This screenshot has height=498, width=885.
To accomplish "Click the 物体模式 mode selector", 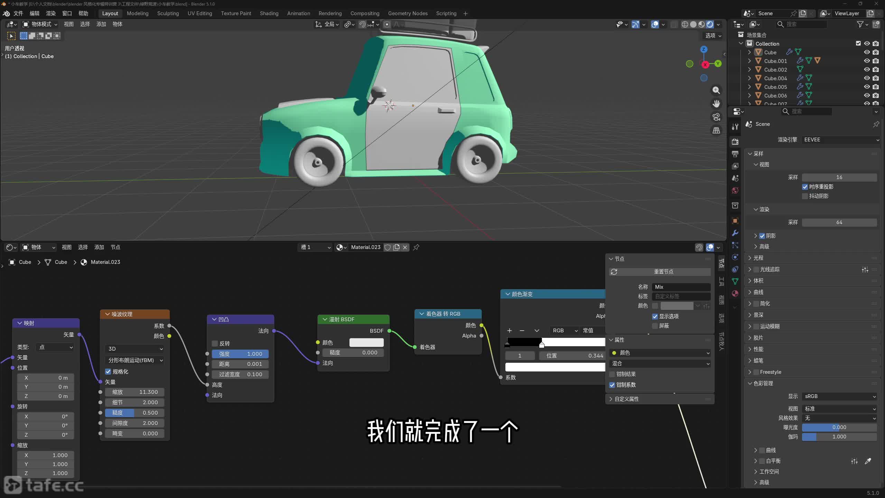I will click(x=40, y=24).
